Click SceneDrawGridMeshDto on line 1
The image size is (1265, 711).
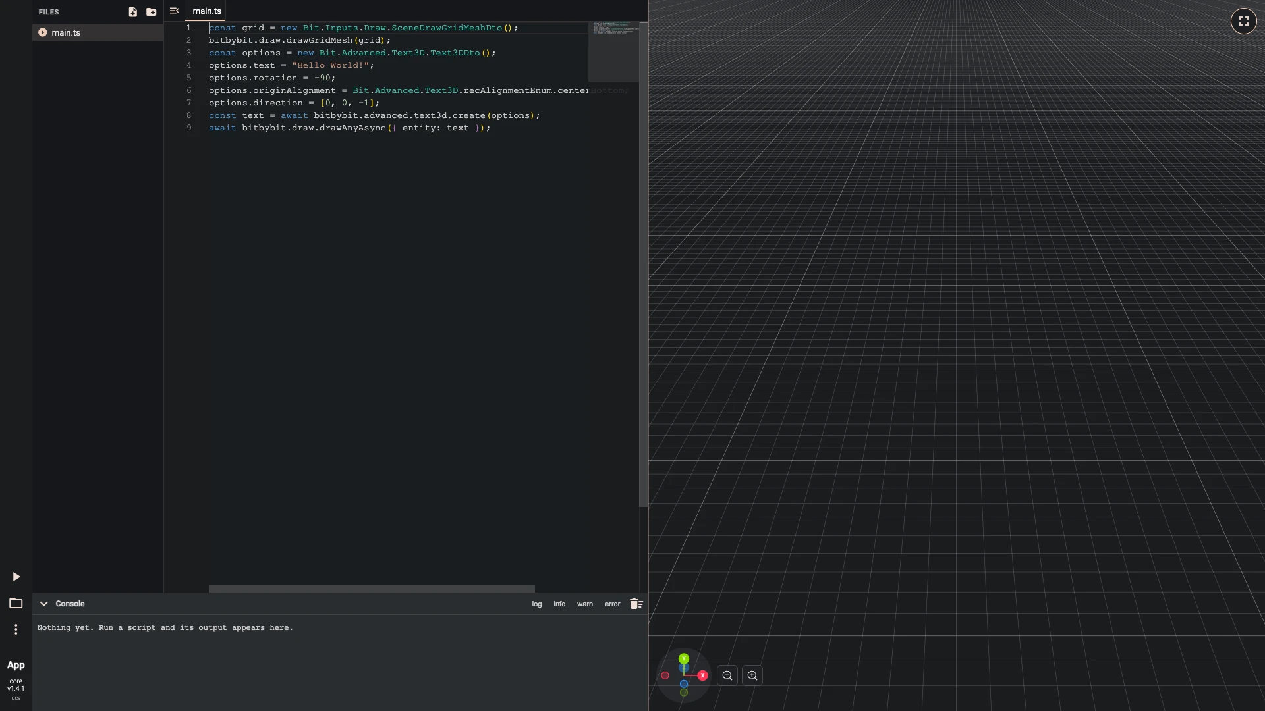(447, 28)
